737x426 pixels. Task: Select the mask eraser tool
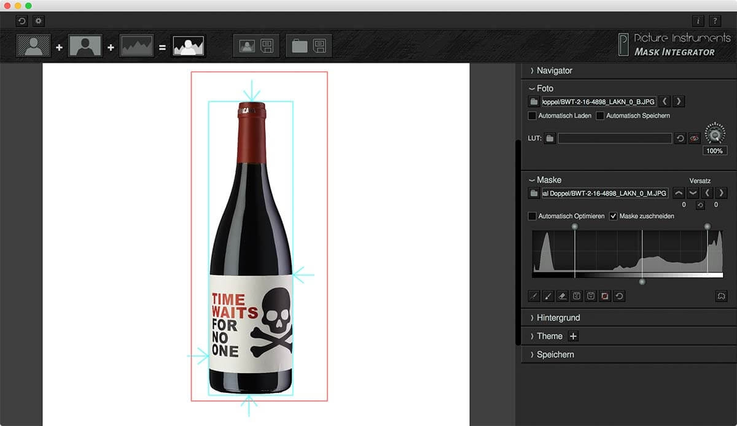click(562, 296)
